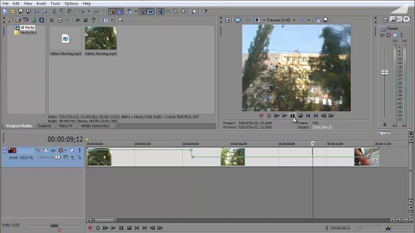Select the Envelope Edit Tool icon
415x233 pixels.
[x=168, y=12]
